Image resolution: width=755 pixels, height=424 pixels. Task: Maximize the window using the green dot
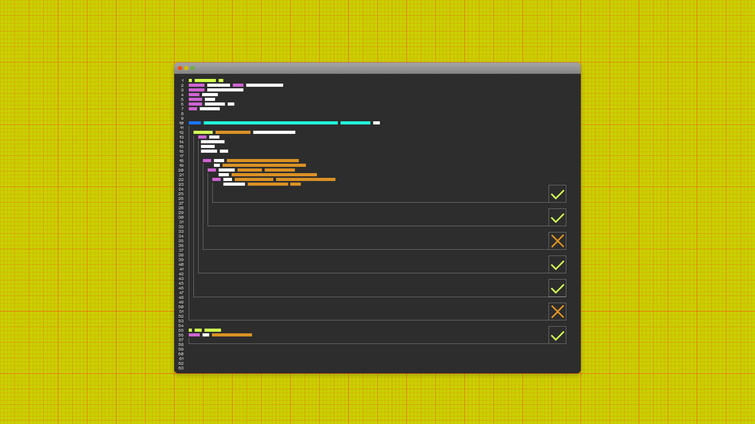coord(193,68)
